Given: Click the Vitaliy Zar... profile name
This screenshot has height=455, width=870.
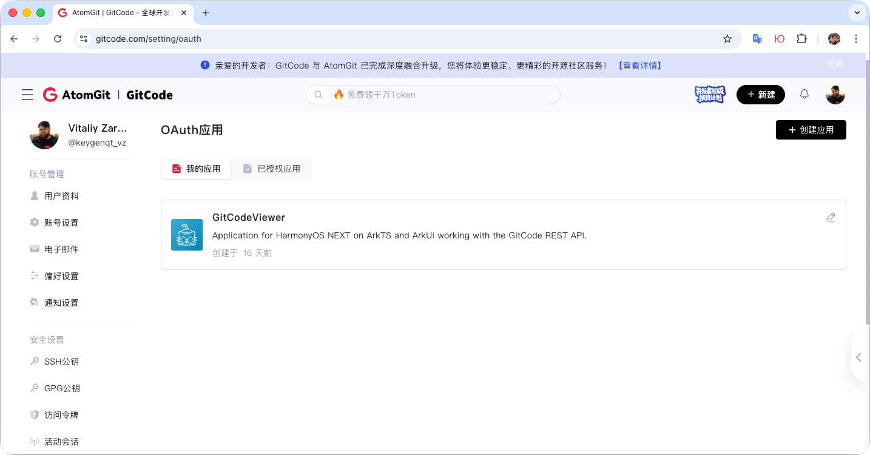Looking at the screenshot, I should [x=98, y=128].
